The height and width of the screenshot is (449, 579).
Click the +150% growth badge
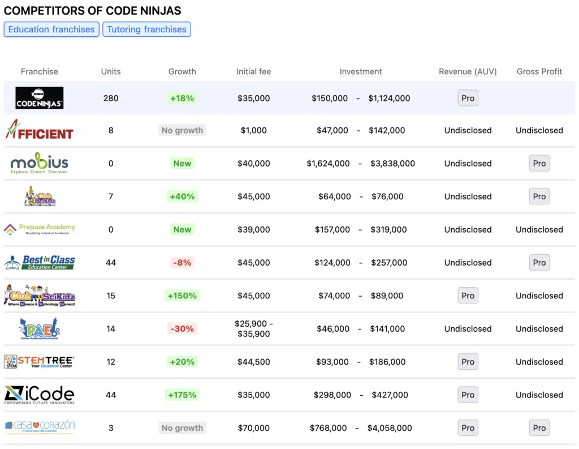click(182, 296)
